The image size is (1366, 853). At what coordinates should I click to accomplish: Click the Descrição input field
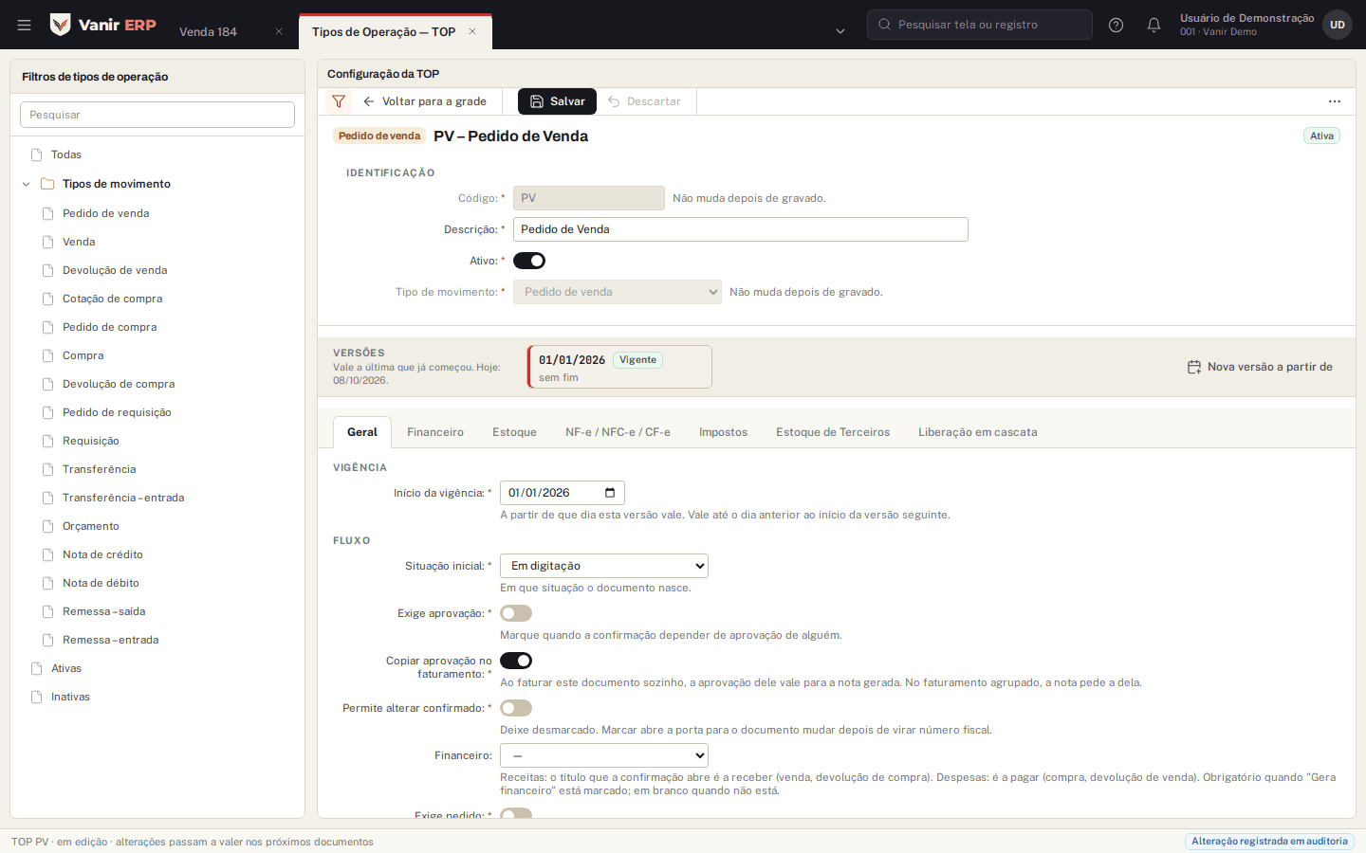tap(741, 229)
